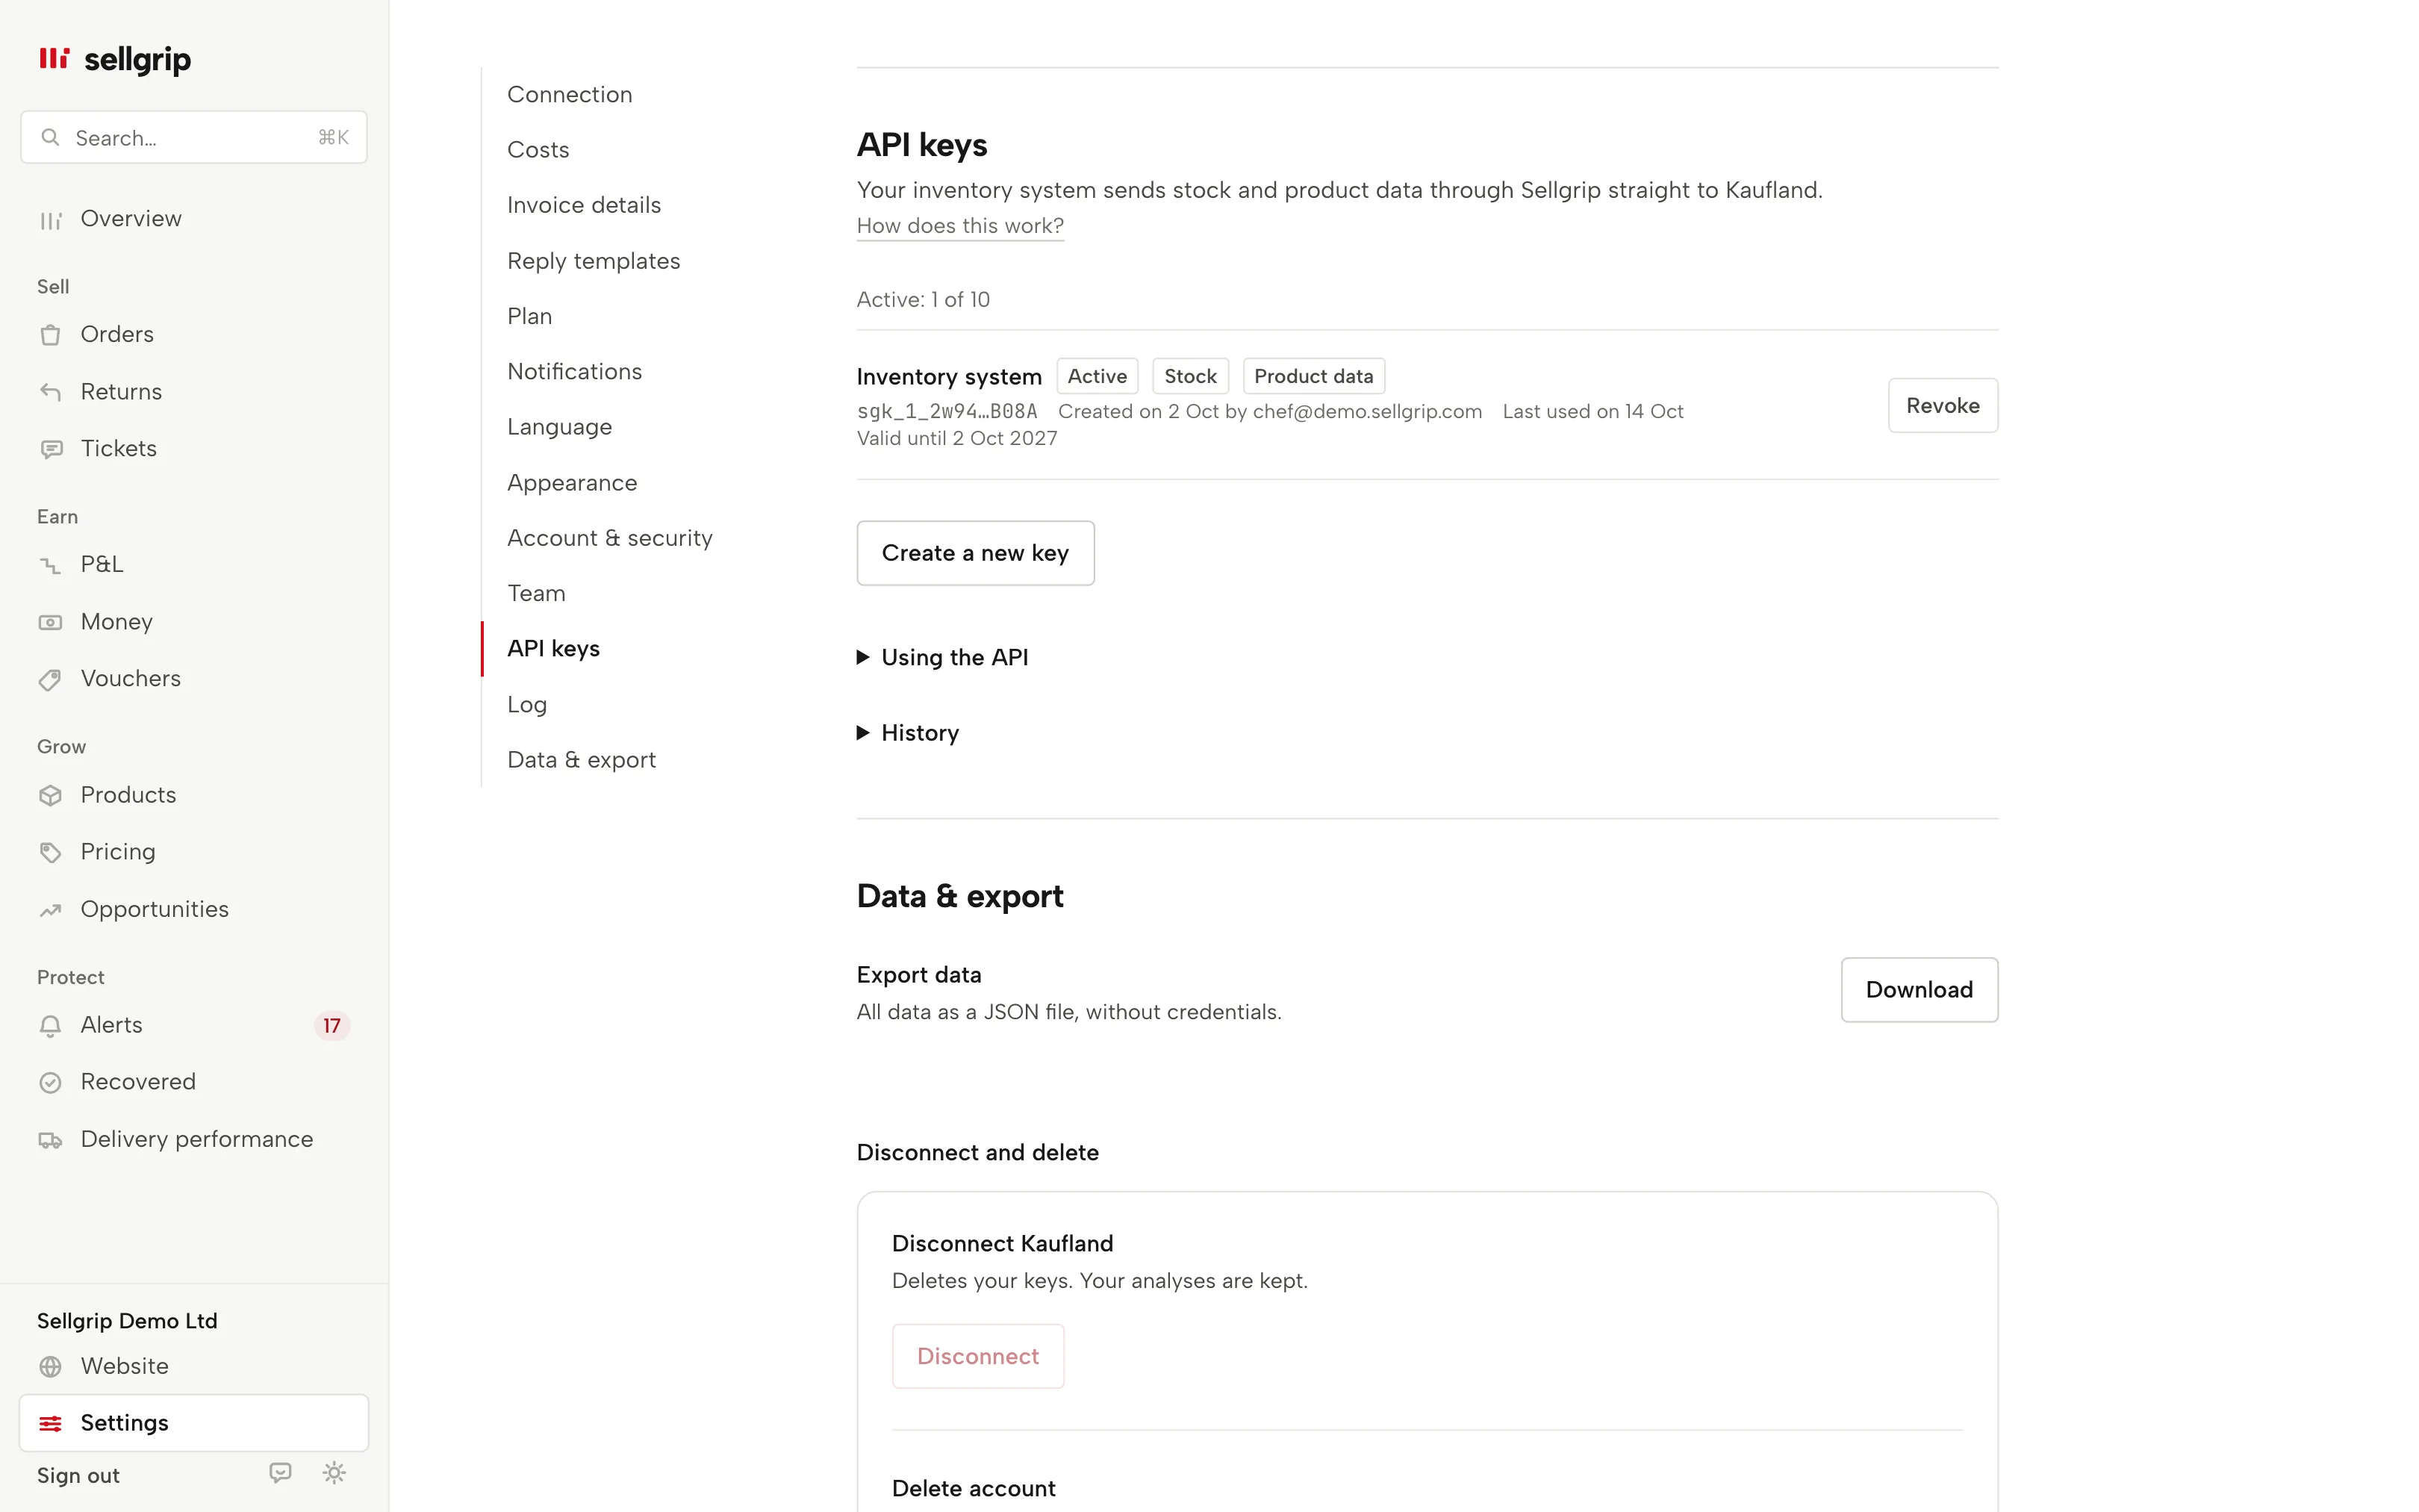Open Tickets in the sidebar

tap(193, 449)
